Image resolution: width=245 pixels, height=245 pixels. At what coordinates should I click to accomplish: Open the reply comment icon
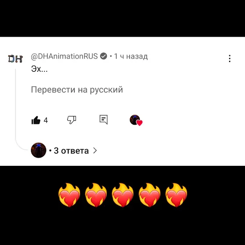[x=104, y=120]
